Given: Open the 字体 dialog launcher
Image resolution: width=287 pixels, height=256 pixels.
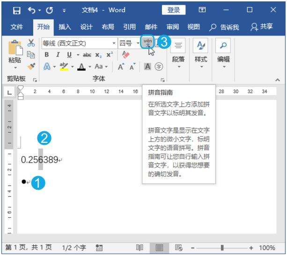Looking at the screenshot, I should click(x=162, y=80).
